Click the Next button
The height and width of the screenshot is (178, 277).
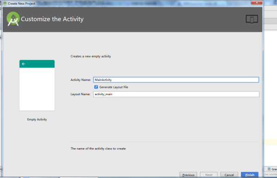tap(209, 175)
